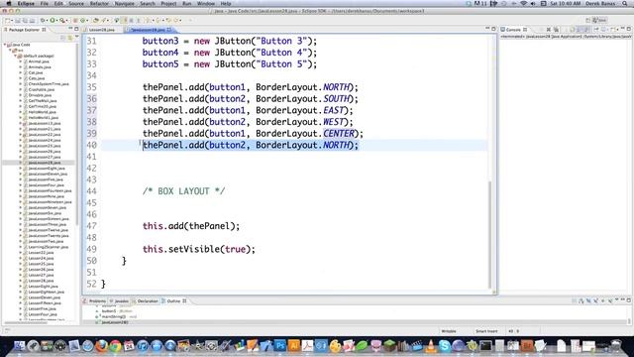
Task: Open Finder from the dock
Action: click(19, 346)
